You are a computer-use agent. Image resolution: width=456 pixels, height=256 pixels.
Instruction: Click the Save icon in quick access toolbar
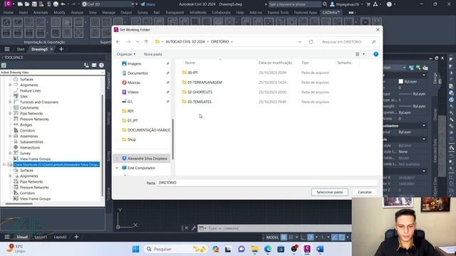tap(34, 4)
